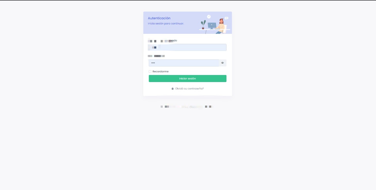376x190 pixels.
Task: Click the employee field label above the input
Action: coord(162,41)
